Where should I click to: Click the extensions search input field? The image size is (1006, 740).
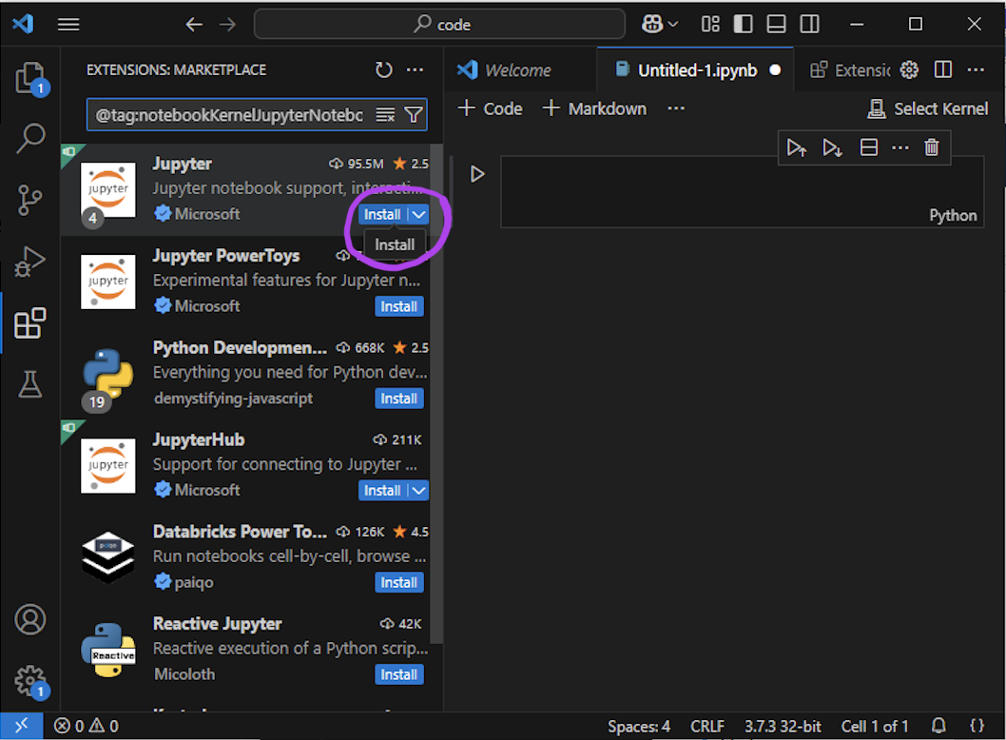pyautogui.click(x=229, y=115)
